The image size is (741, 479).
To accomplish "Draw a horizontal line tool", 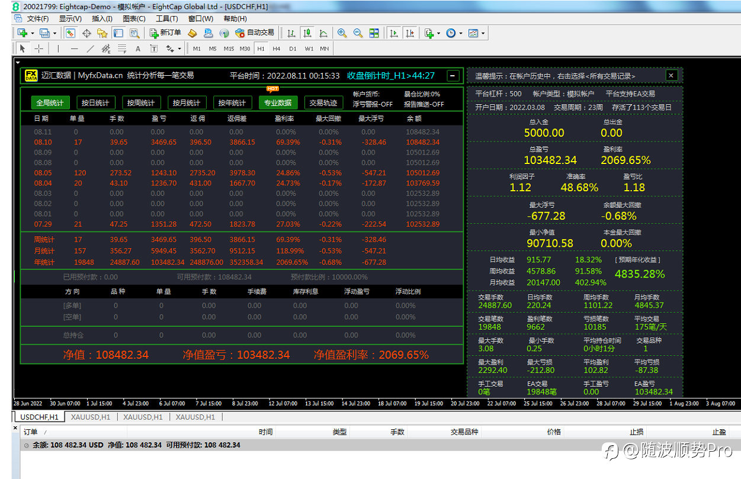I will click(74, 49).
